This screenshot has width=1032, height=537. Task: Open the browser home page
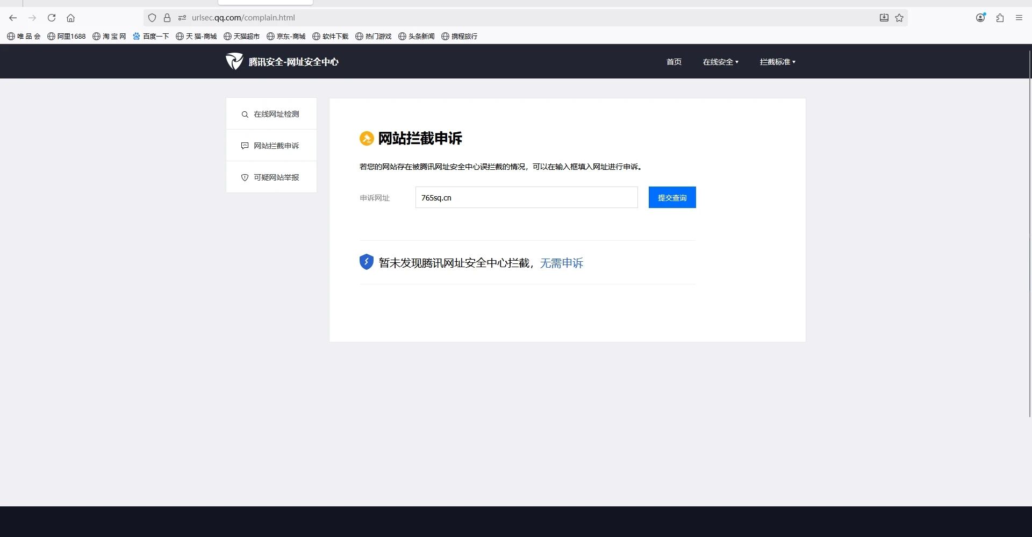tap(70, 18)
